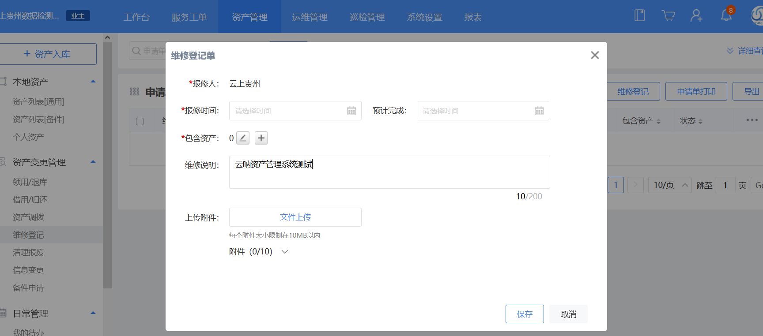Viewport: 763px width, 336px height.
Task: Open the 系统设置 top menu
Action: pyautogui.click(x=424, y=17)
